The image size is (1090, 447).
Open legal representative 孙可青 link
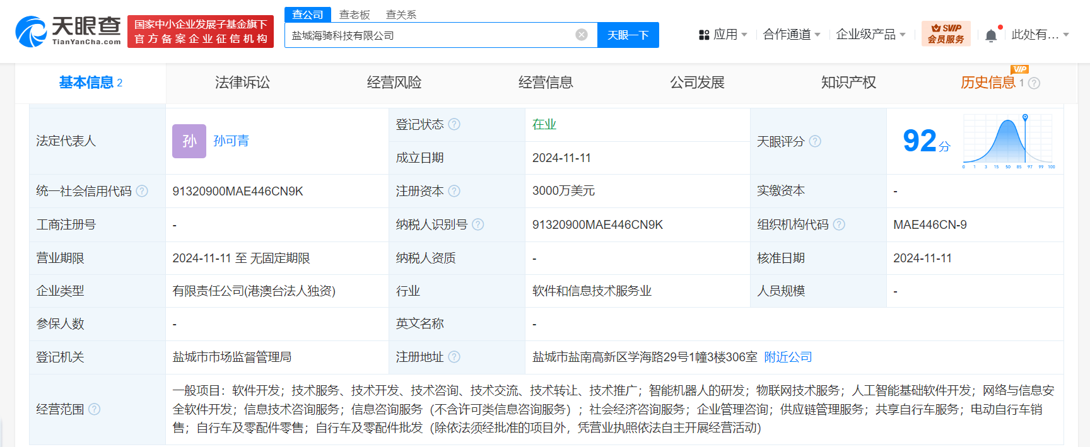(231, 141)
